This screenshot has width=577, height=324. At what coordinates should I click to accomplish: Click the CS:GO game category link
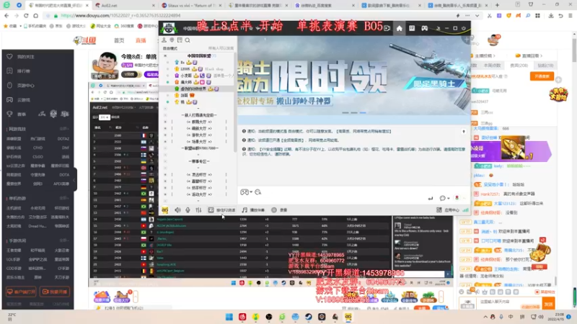[x=38, y=156]
